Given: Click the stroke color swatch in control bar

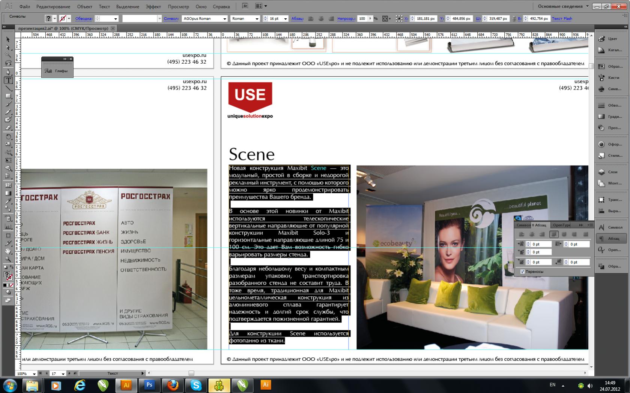Looking at the screenshot, I should [x=63, y=18].
